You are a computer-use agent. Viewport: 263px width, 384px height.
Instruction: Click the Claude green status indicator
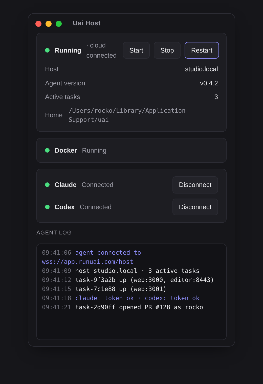click(47, 185)
